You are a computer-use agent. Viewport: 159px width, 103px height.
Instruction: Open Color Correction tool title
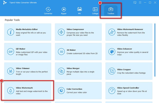74,89
